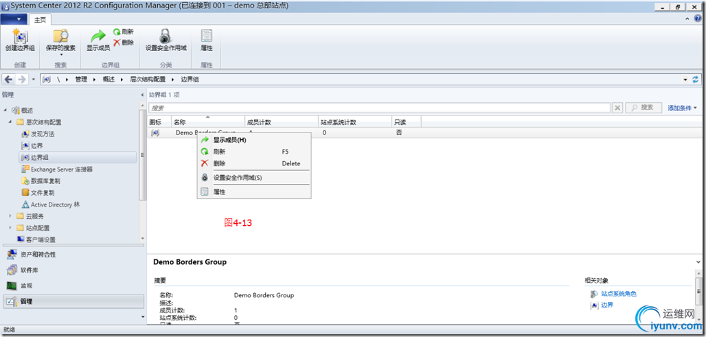Collapse the ribbon with the chevron
This screenshot has height=337, width=706.
(687, 19)
